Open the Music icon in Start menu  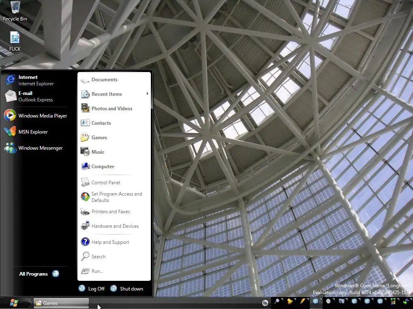(85, 152)
